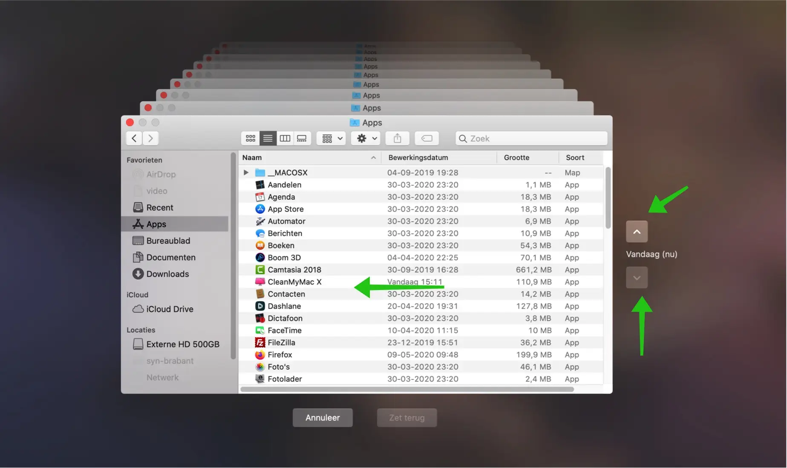
Task: Switch to column view in toolbar
Action: click(x=285, y=138)
